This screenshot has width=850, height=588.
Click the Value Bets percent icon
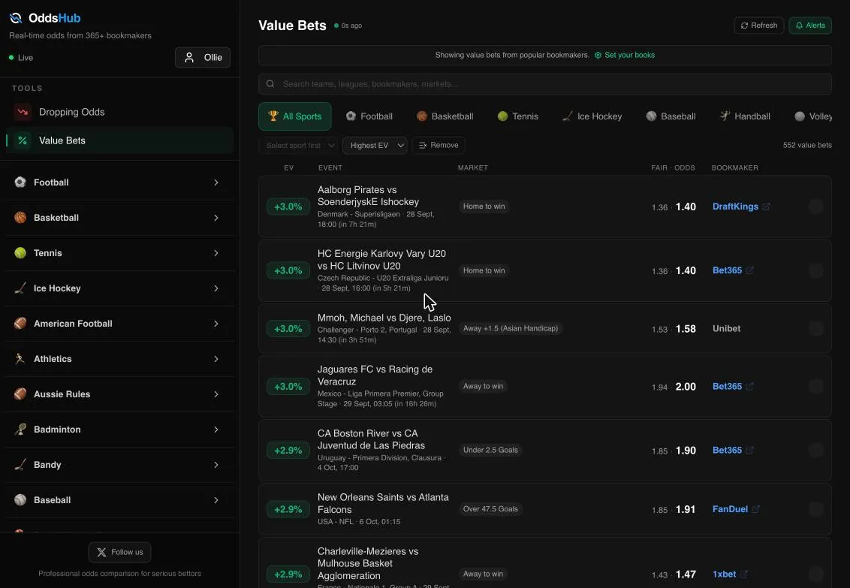click(x=23, y=140)
